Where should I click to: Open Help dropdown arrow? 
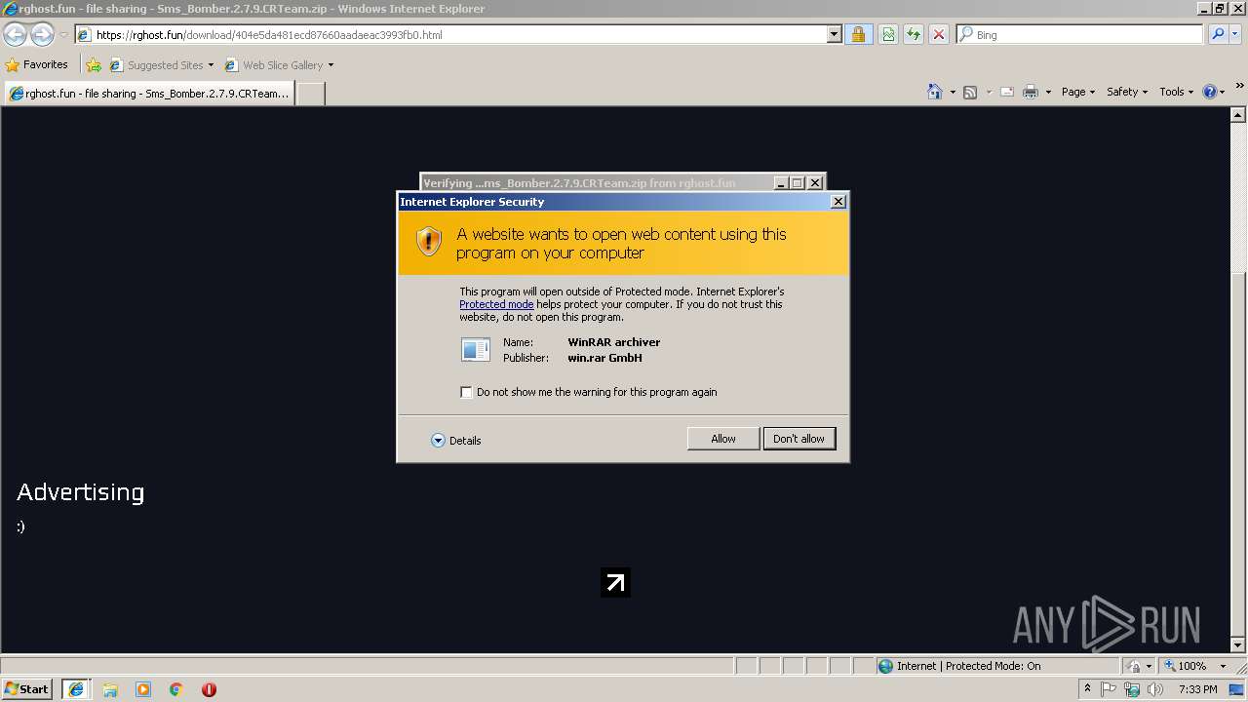(1224, 92)
